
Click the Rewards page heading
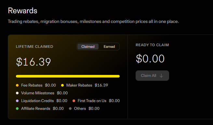(22, 11)
